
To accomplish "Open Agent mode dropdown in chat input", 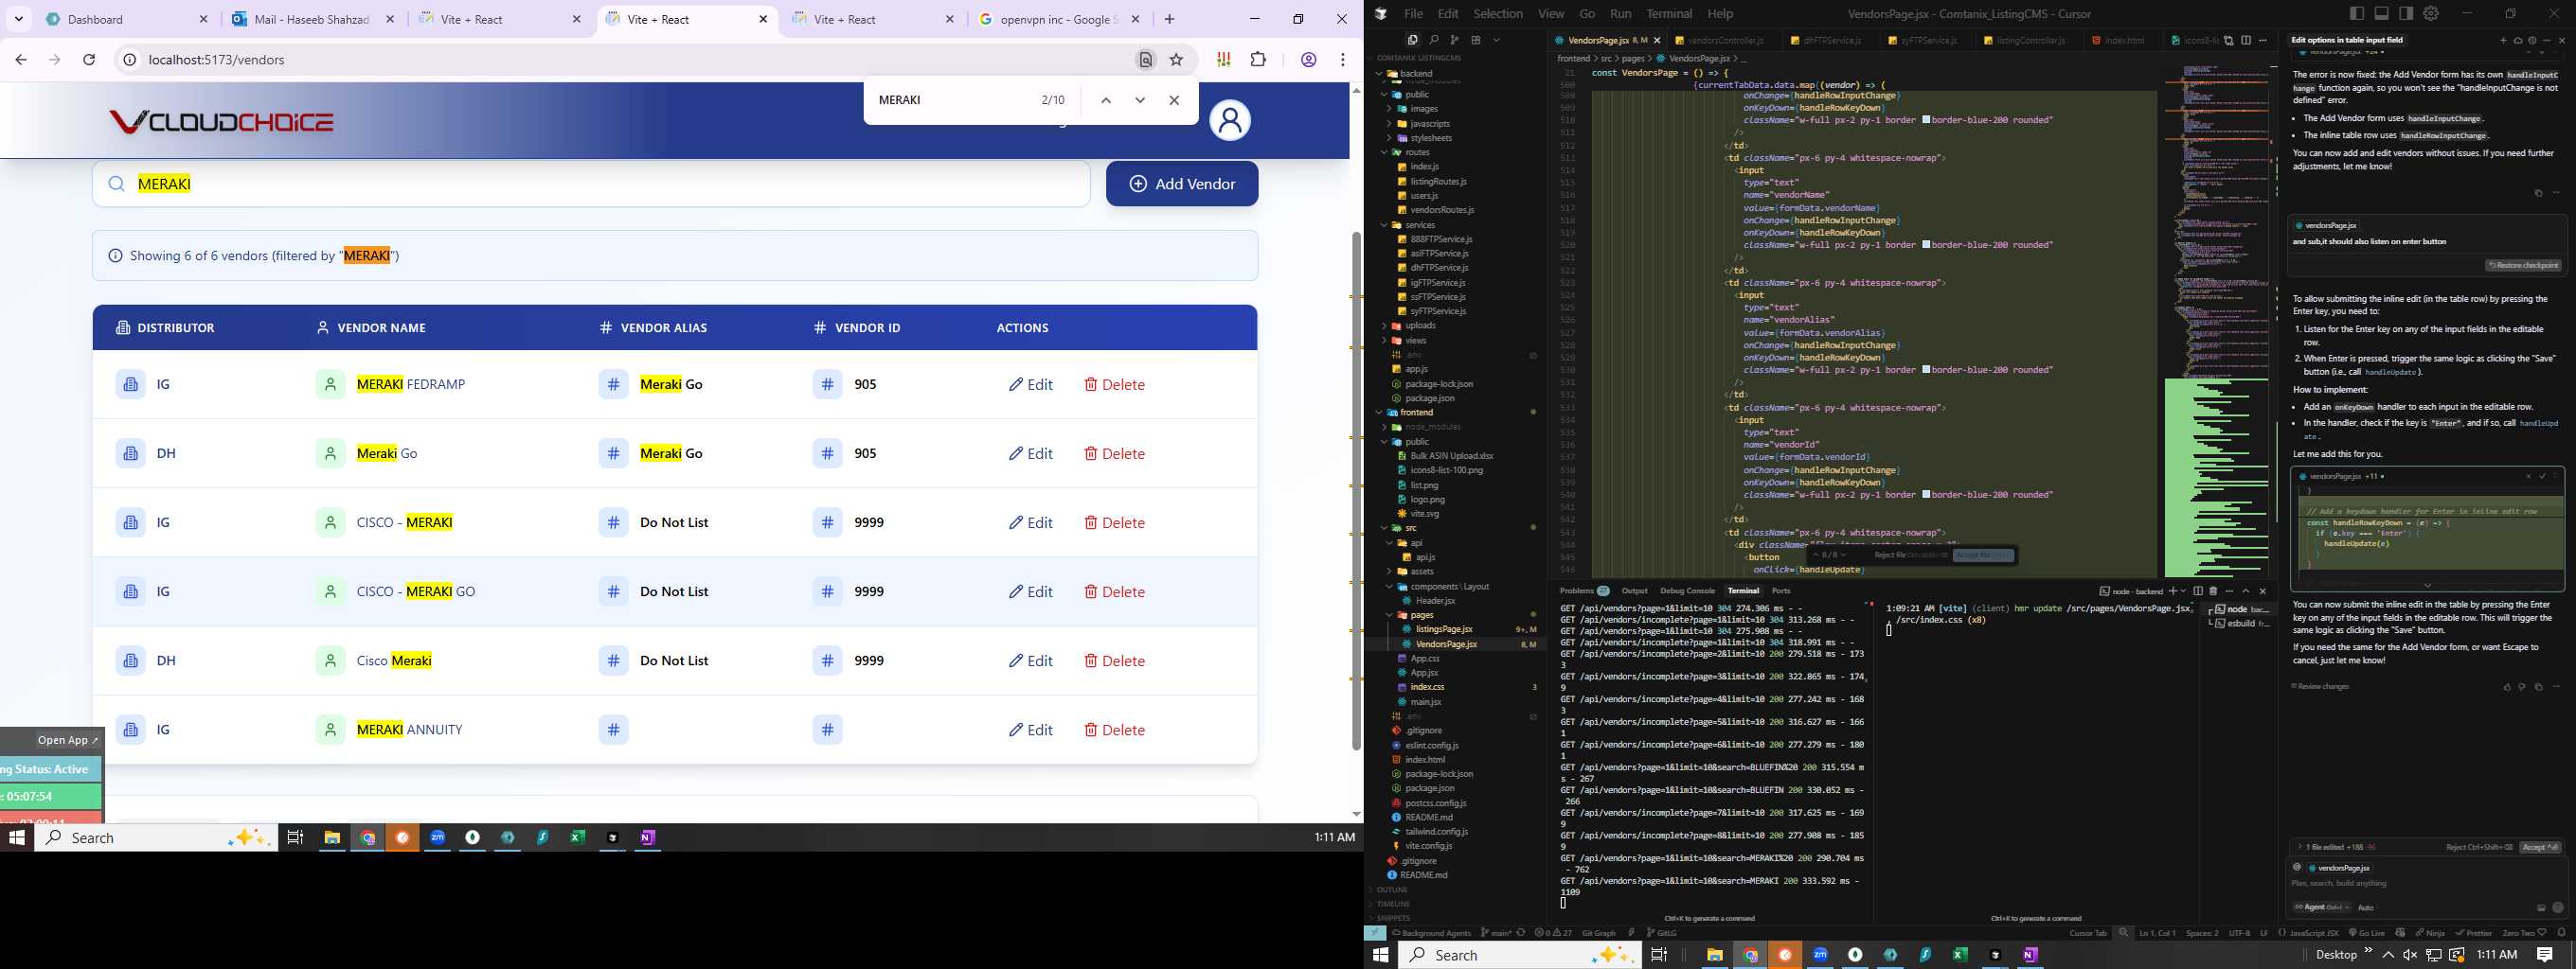I will click(2321, 907).
